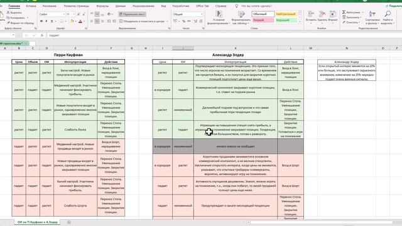Apply the yellow Нейтральный (Neutral) cell style

click(x=286, y=14)
